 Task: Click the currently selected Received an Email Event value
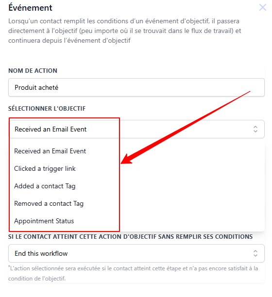[x=51, y=129]
